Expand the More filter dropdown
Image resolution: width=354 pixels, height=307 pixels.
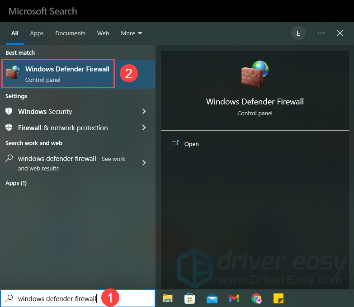pyautogui.click(x=132, y=33)
